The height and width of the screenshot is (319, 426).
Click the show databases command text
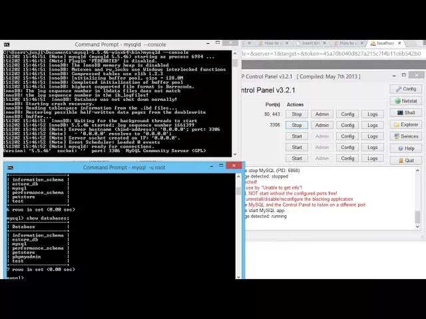47,218
